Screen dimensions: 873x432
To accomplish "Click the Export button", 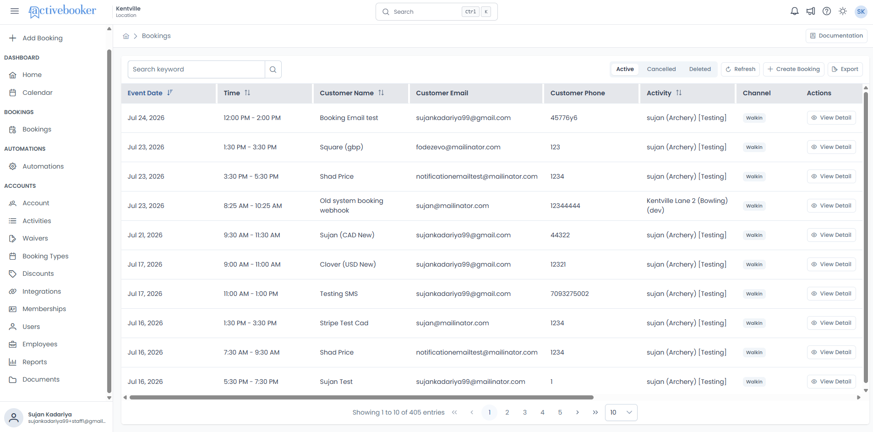I will 845,69.
